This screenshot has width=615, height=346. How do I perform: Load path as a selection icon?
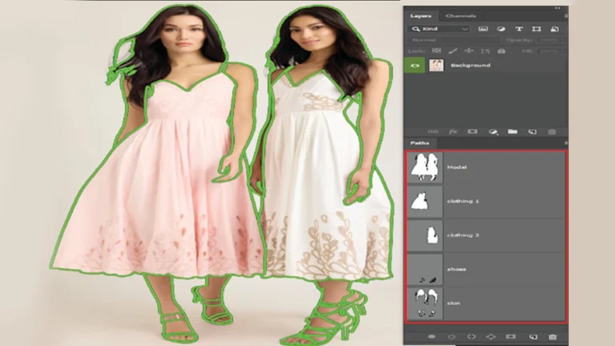[x=471, y=336]
